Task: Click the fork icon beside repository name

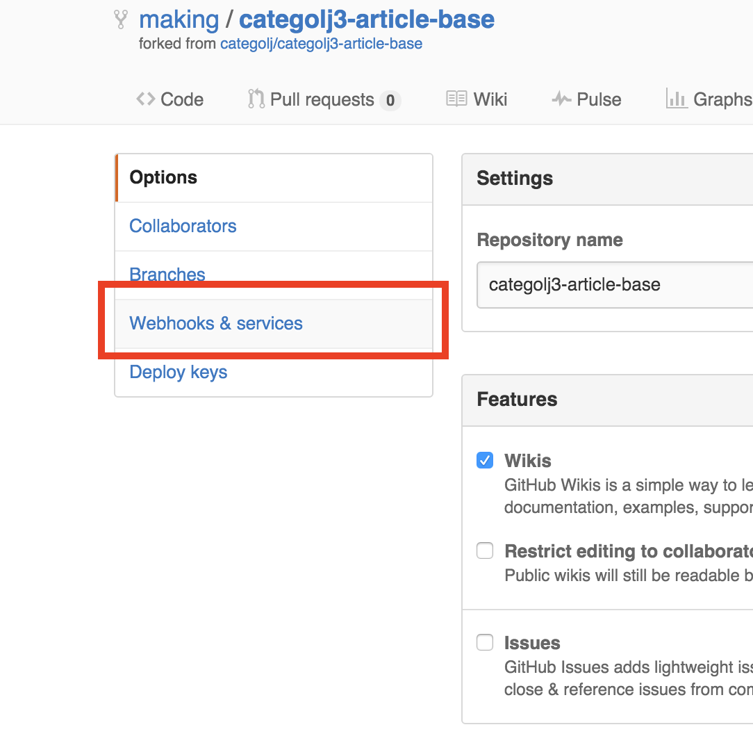Action: coord(121,20)
